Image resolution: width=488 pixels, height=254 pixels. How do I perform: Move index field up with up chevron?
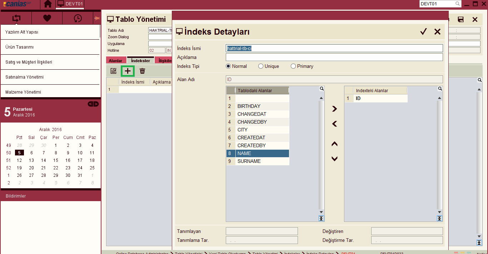point(334,144)
